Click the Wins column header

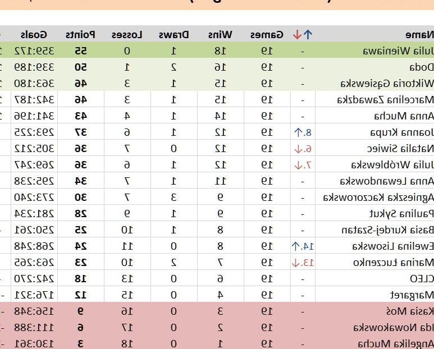[x=220, y=35]
